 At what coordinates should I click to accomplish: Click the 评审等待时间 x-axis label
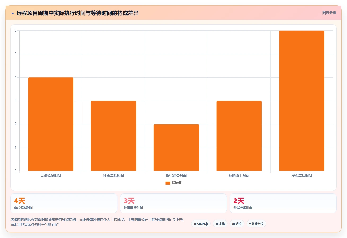tap(113, 176)
